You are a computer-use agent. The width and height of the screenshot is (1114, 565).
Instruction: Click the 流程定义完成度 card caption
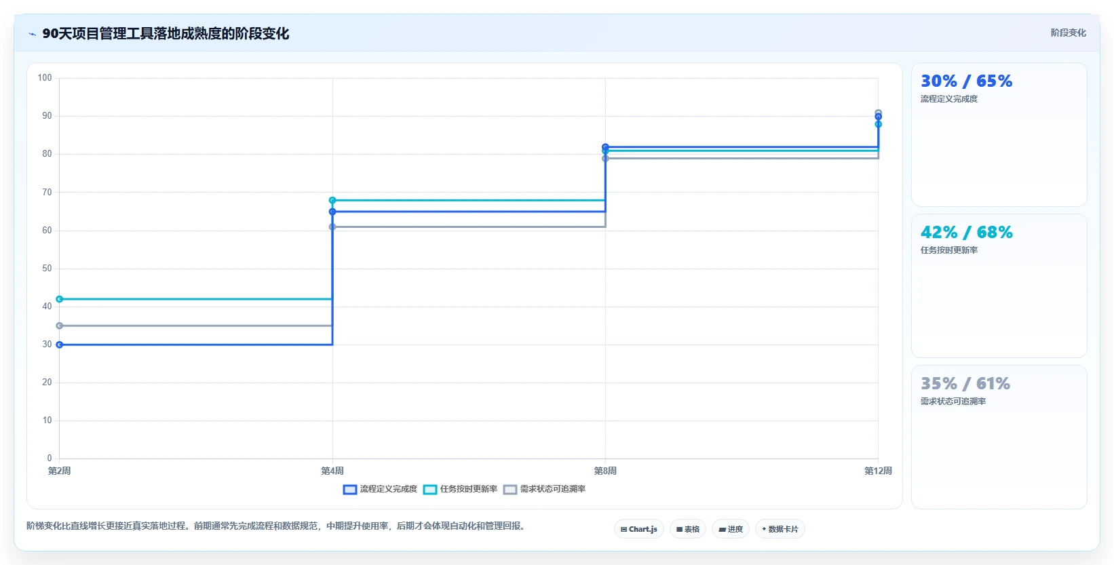[949, 99]
